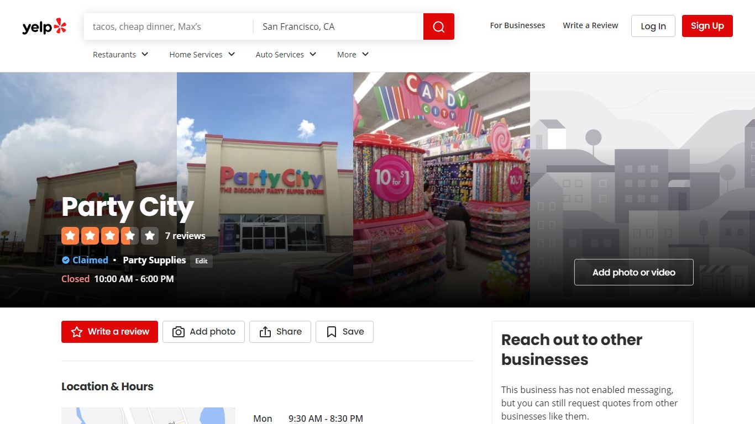Click the Party City business title
This screenshot has height=424, width=755.
(x=128, y=207)
